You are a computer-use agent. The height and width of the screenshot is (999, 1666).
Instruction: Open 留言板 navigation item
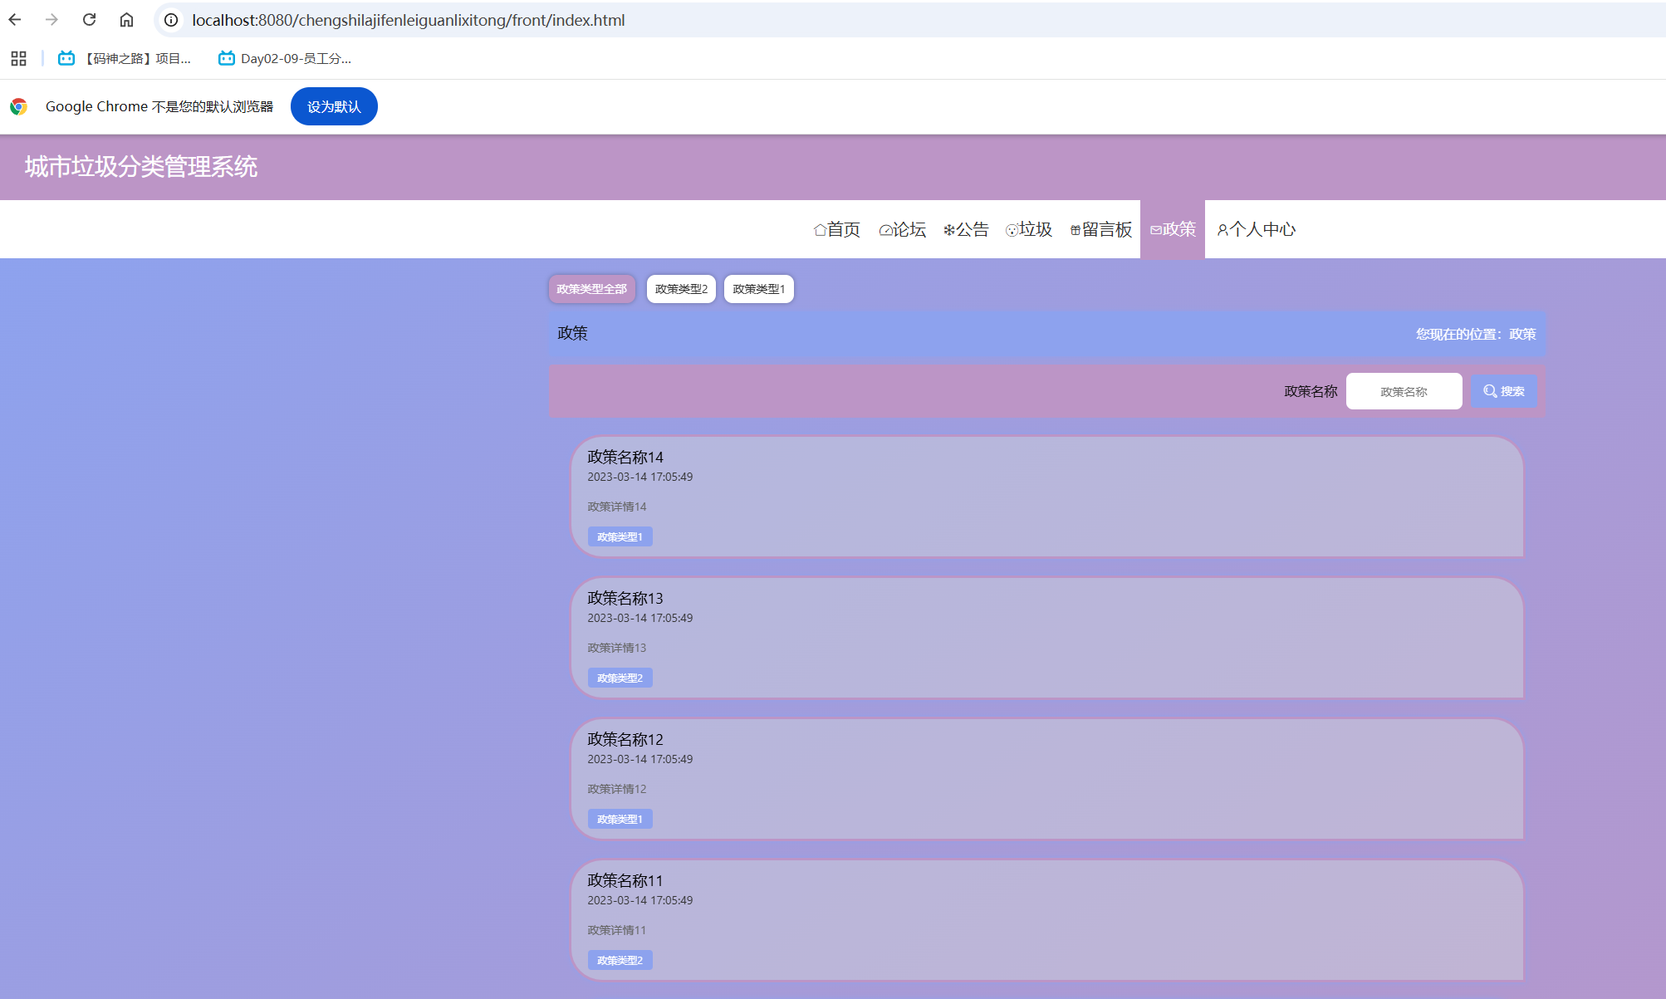1101,229
